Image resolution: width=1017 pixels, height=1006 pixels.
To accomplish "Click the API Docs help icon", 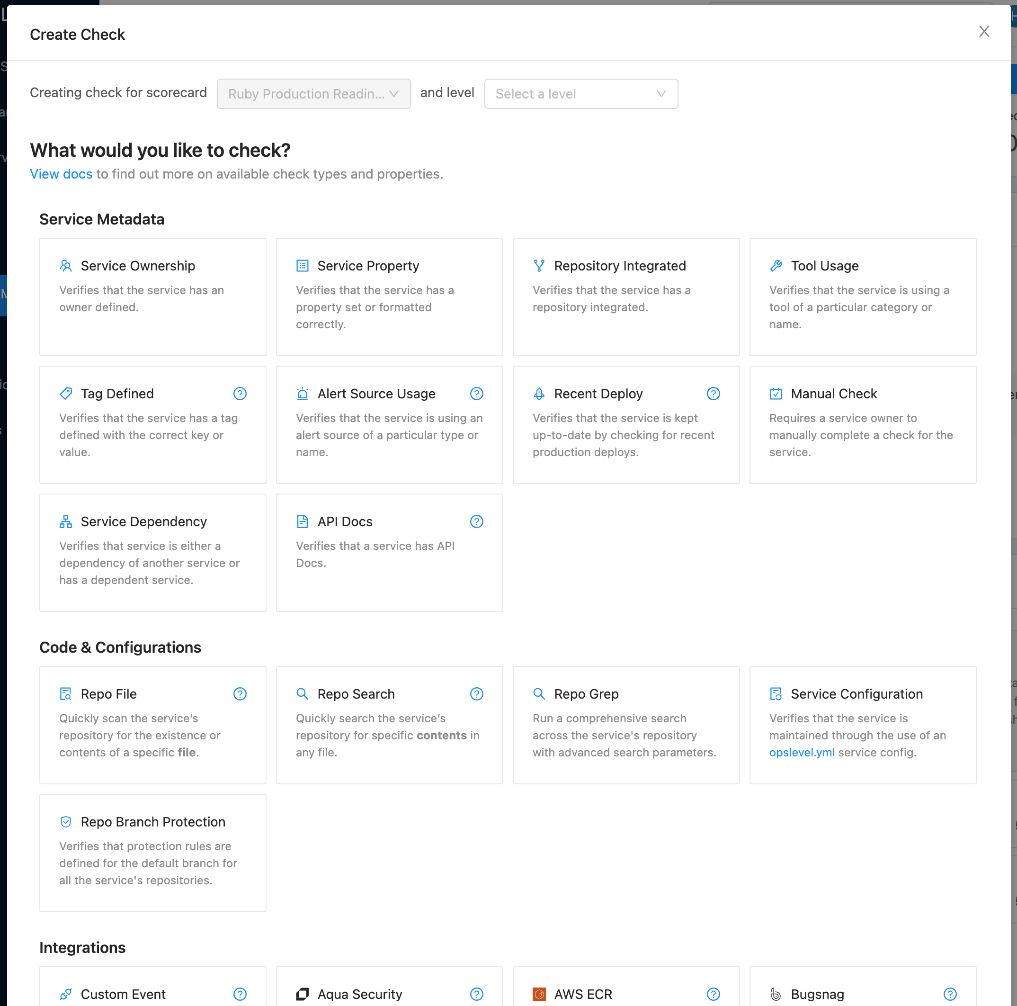I will click(x=476, y=521).
